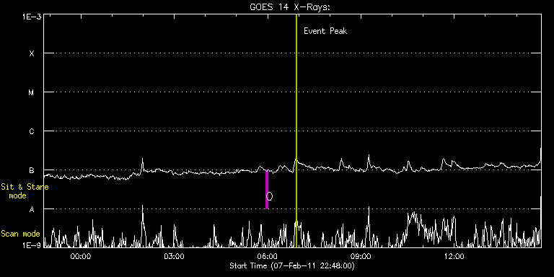Click the Event Peak label
Screen dimensions: 554x277
[325, 31]
